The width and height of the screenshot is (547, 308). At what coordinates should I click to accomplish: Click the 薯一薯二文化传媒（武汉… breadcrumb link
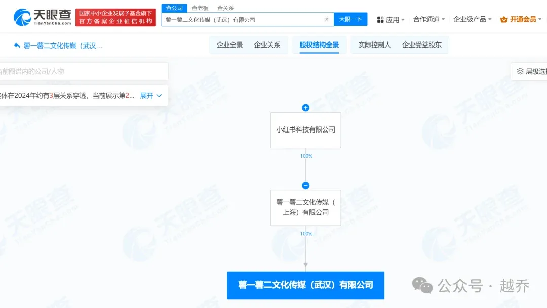coord(63,46)
